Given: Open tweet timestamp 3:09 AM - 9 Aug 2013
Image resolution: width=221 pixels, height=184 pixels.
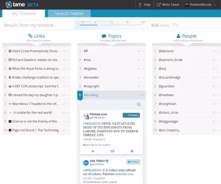Looking at the screenshot, I should pyautogui.click(x=94, y=139).
